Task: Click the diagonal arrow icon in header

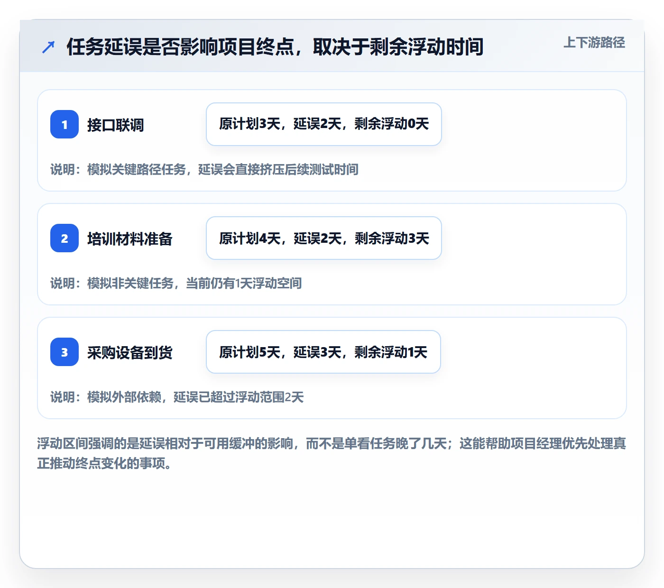Action: coord(48,47)
